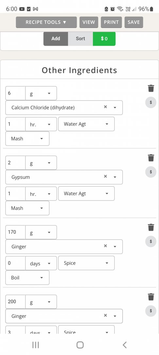Open the Spice type dropdown for 170 g Ginger
Viewport: 159px width, 355px height.
(x=86, y=263)
